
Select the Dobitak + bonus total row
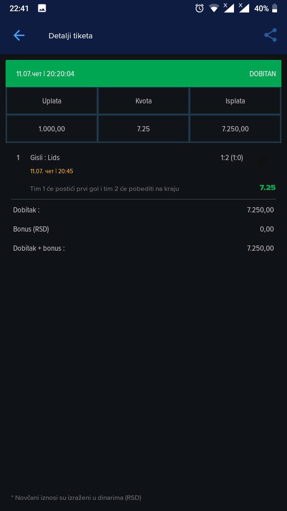click(x=143, y=248)
